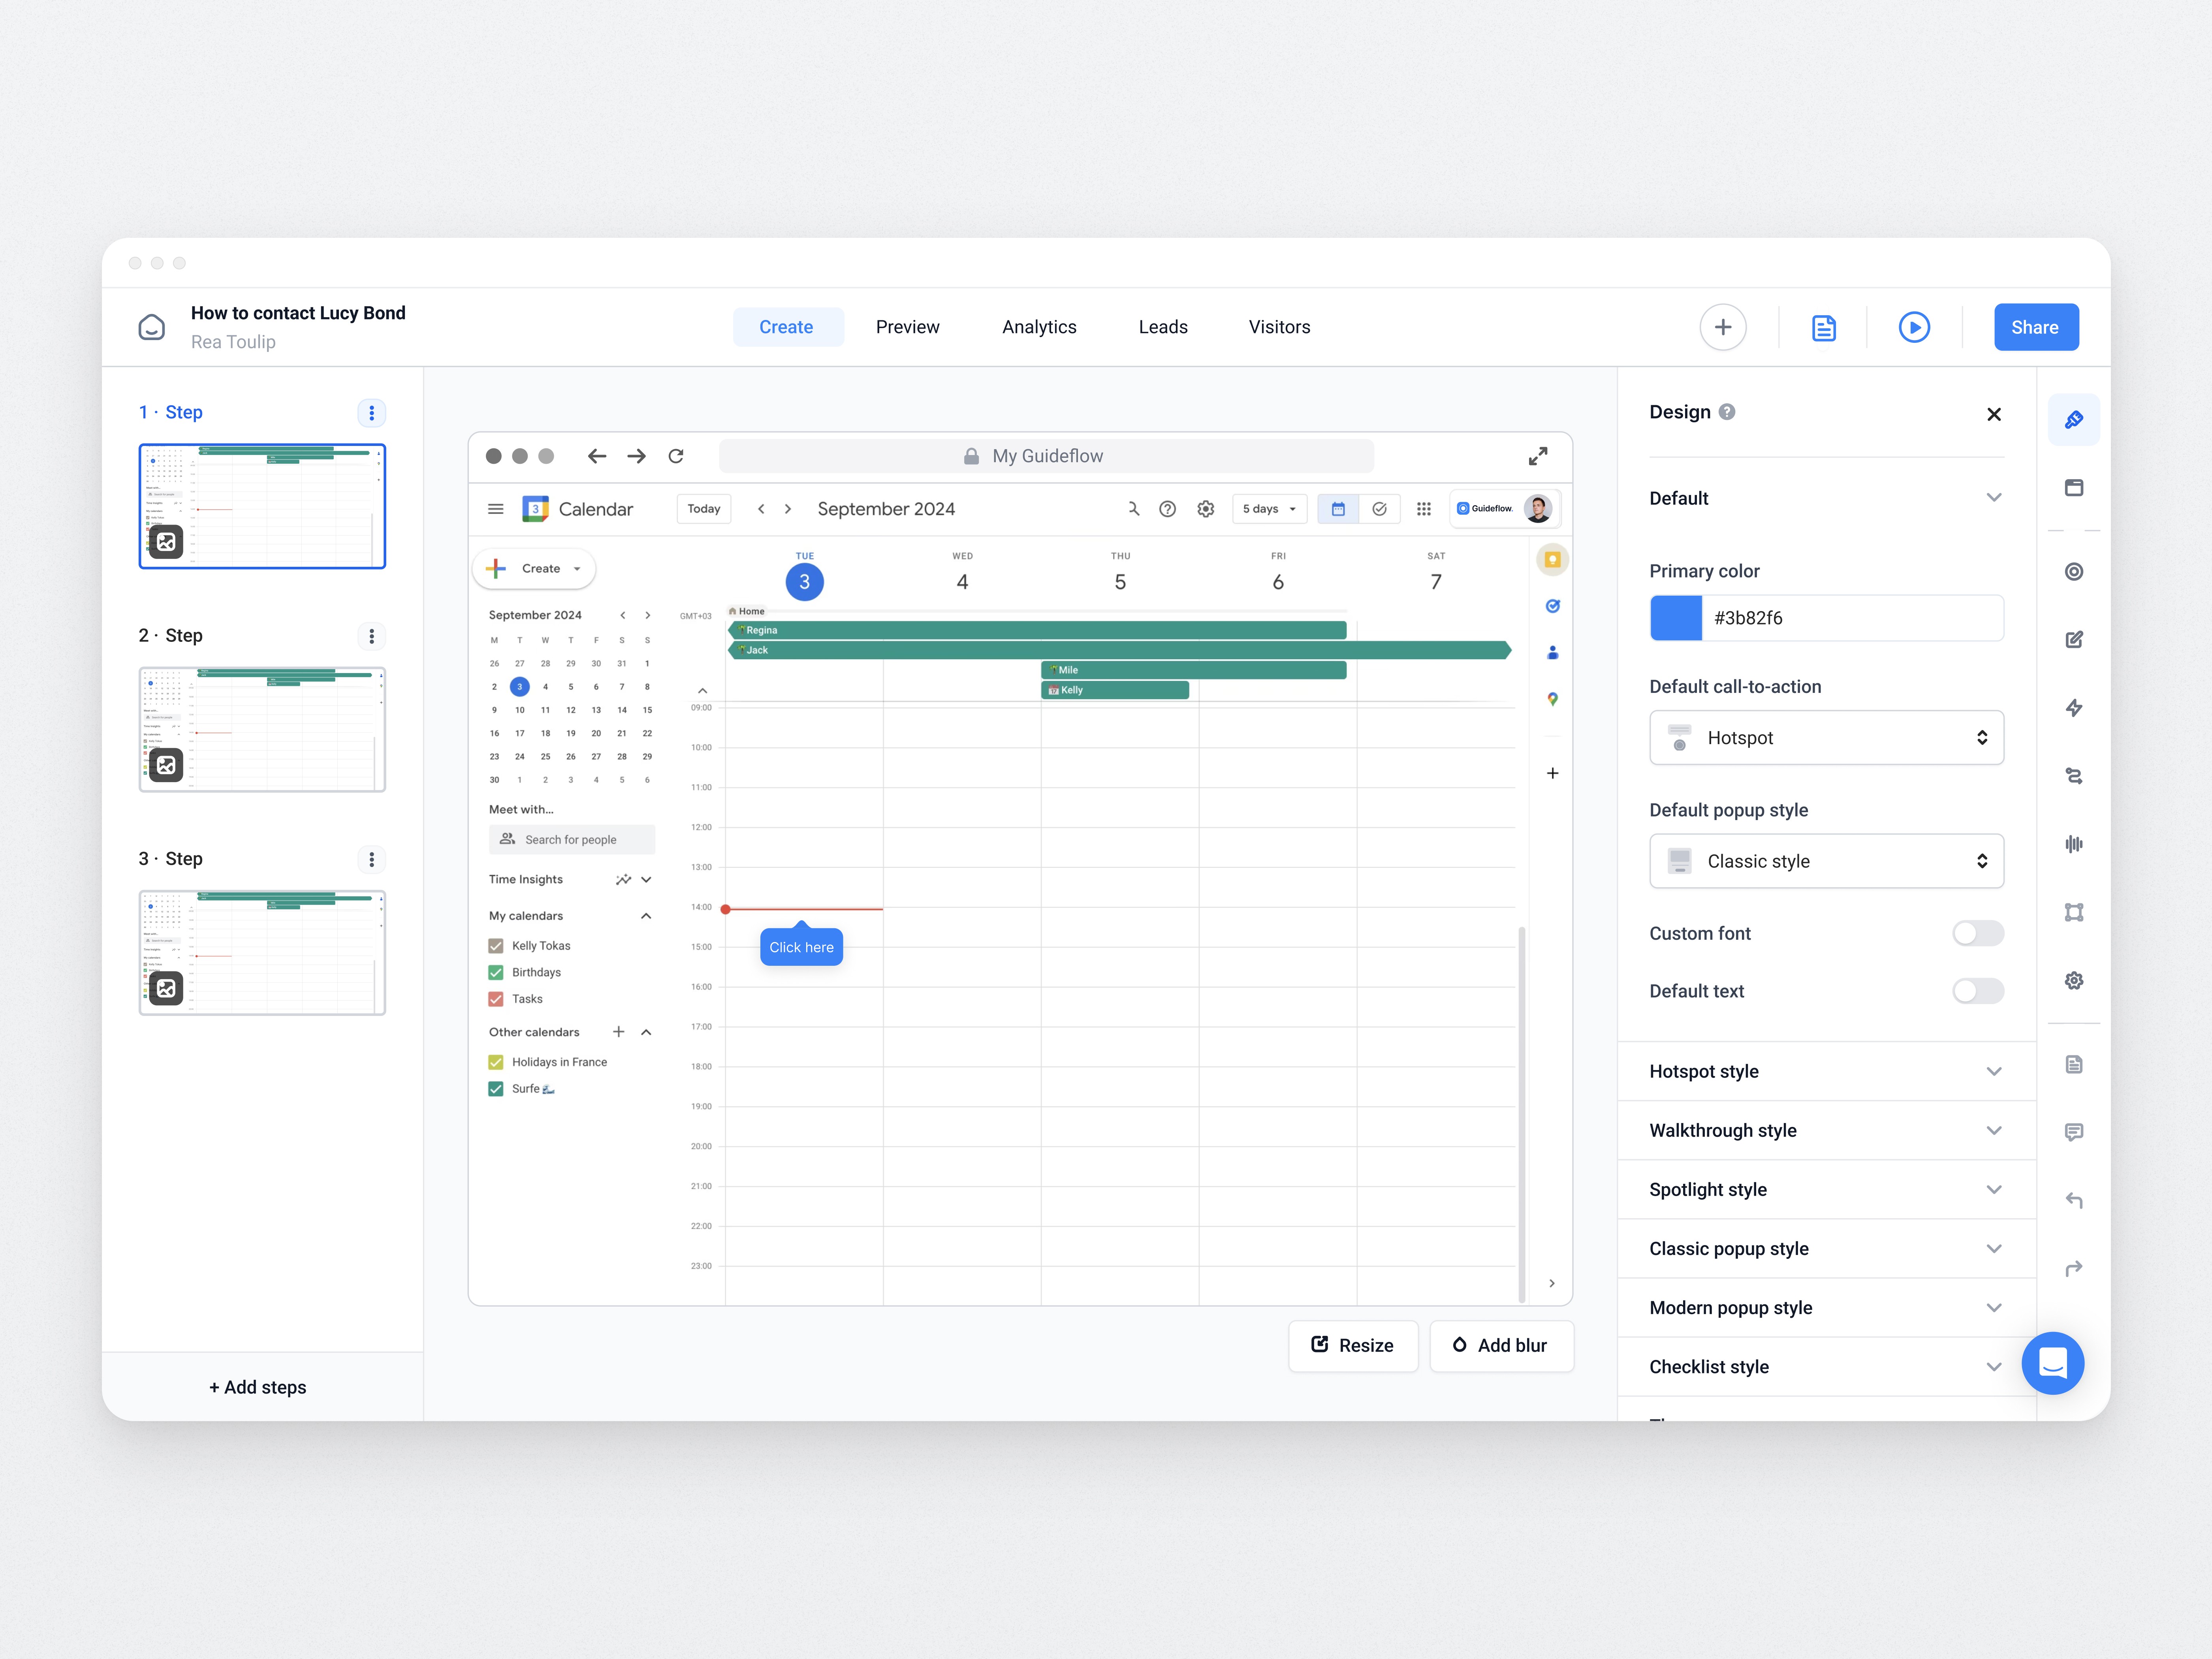Select the Step 2 thumbnail
Screen dimensions: 2212x1659
tap(262, 730)
